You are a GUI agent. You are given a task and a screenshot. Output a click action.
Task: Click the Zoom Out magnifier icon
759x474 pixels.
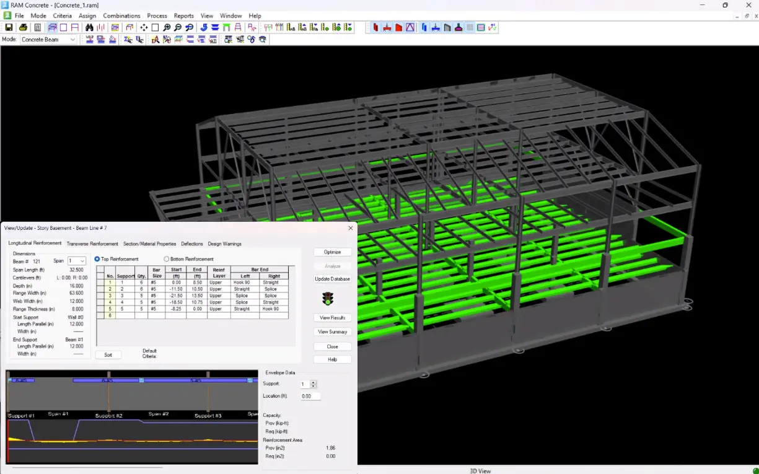[178, 27]
